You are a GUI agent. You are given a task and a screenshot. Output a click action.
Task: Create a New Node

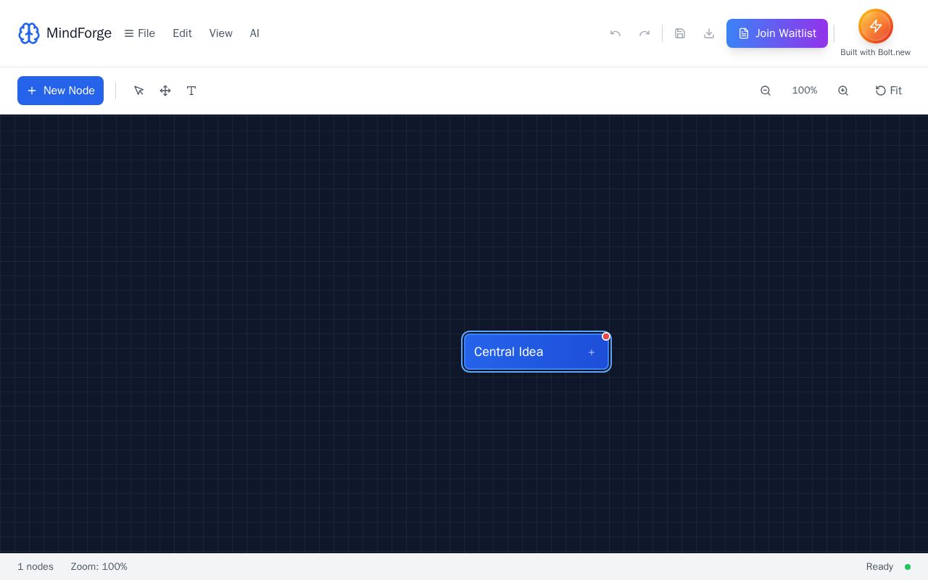click(60, 91)
